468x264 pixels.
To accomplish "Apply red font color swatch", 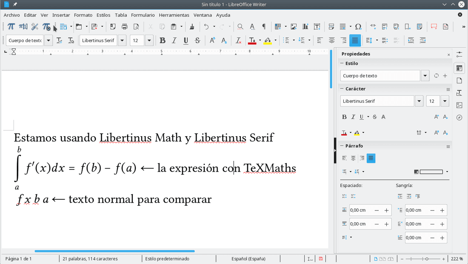I will click(x=252, y=40).
